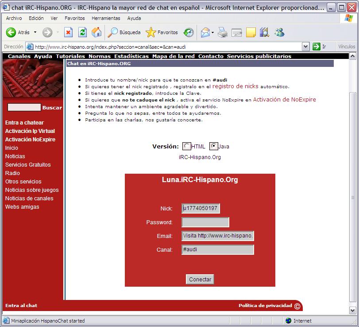Open the Ayuda menu in menu bar

click(134, 18)
